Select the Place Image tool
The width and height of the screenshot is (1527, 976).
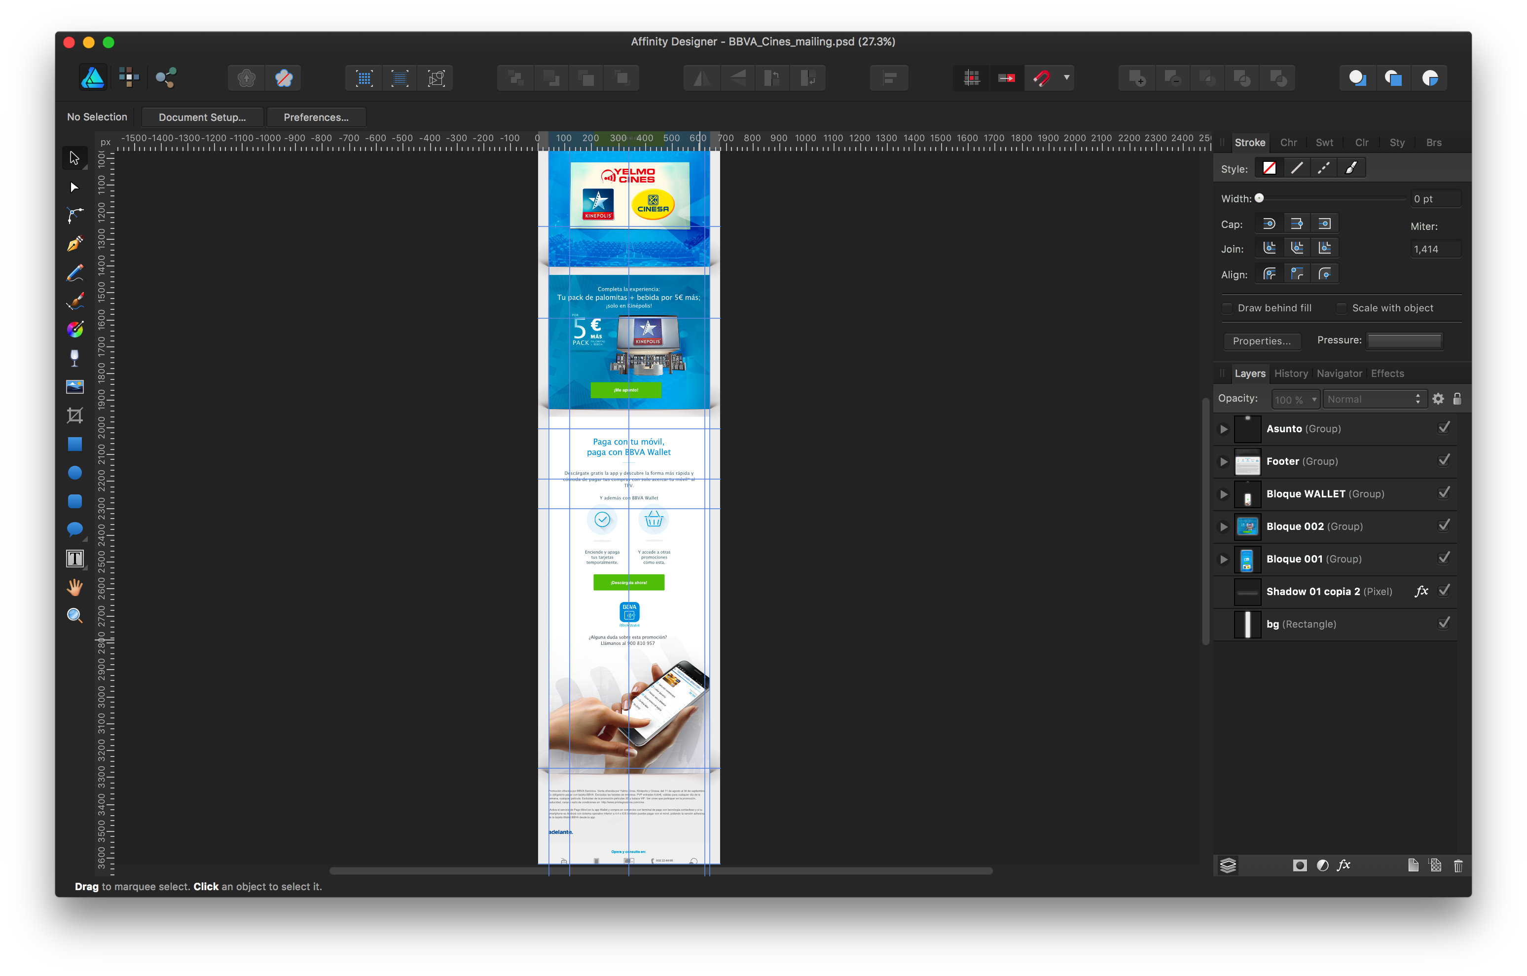74,386
